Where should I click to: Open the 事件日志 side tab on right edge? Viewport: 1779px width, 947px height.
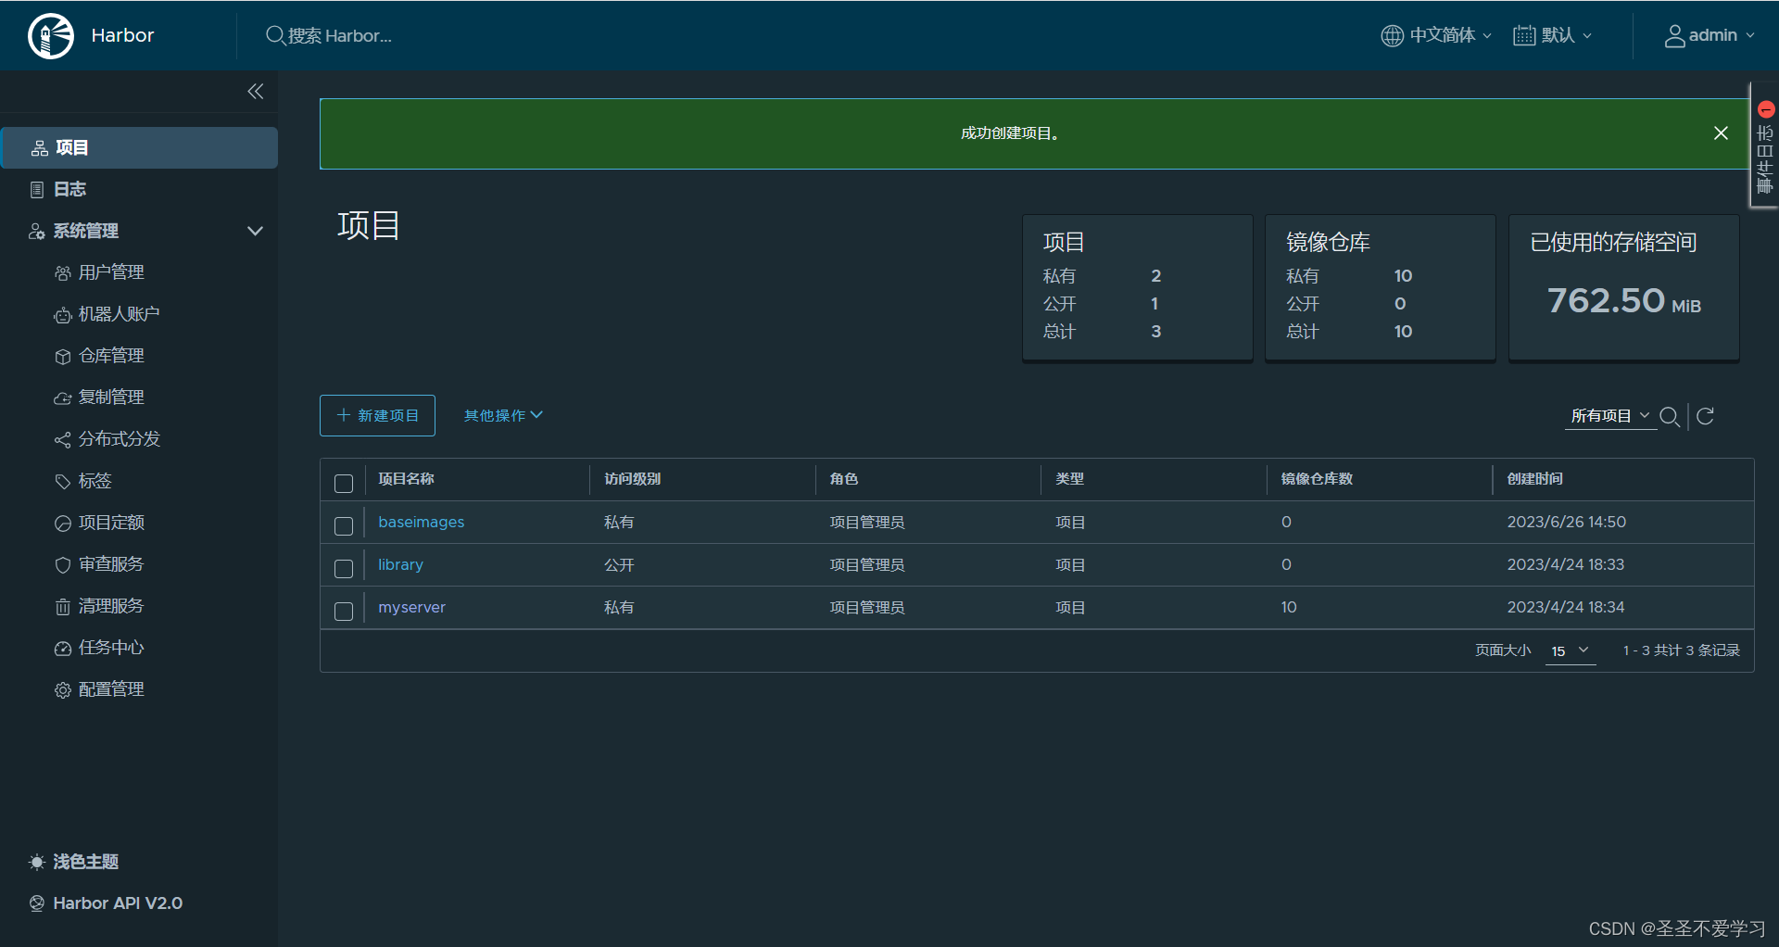(x=1764, y=146)
